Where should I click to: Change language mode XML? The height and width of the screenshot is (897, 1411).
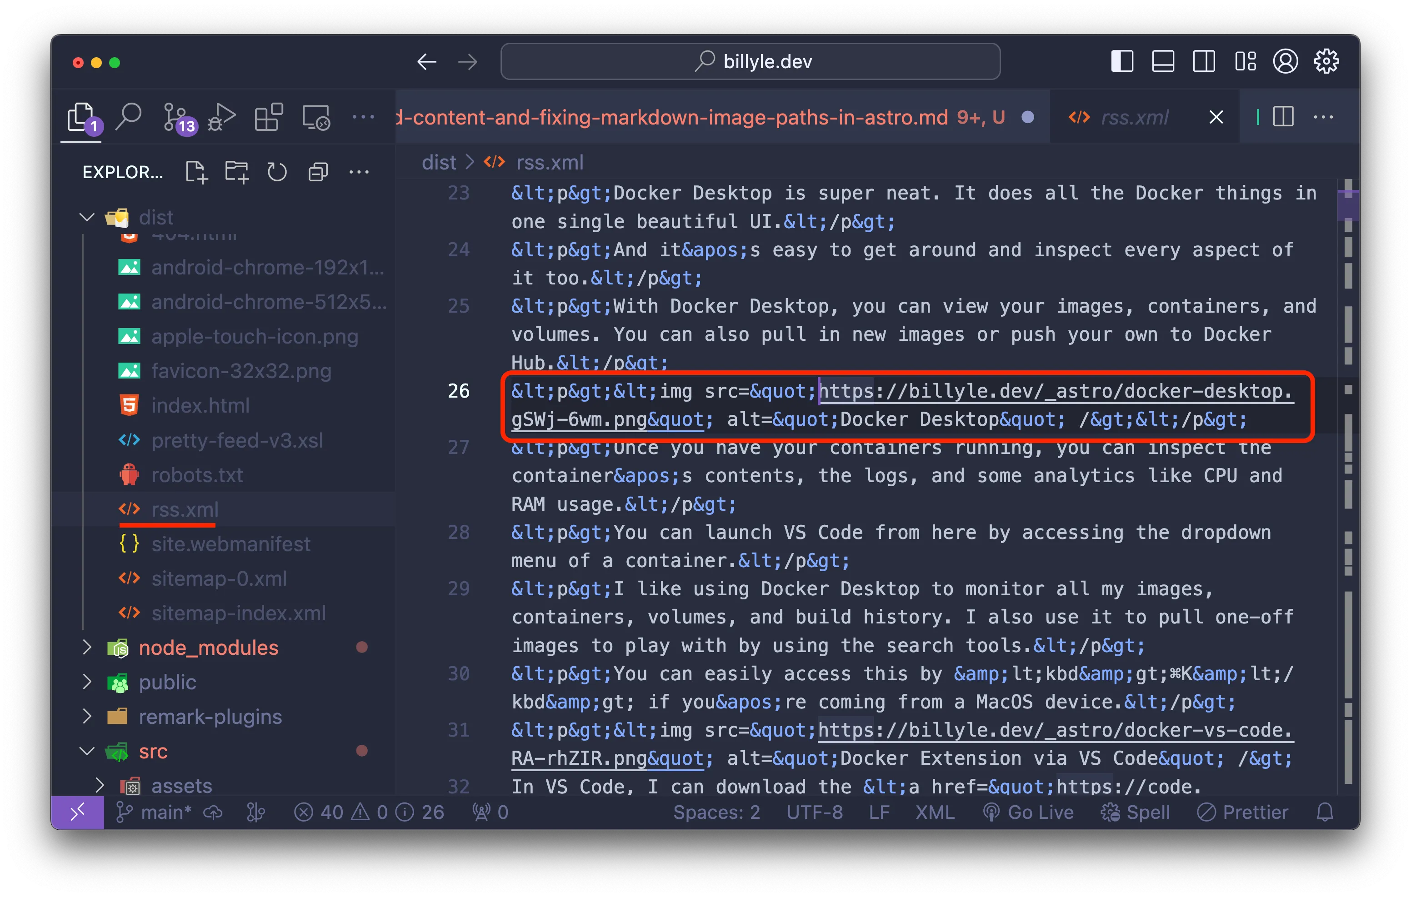(x=935, y=812)
